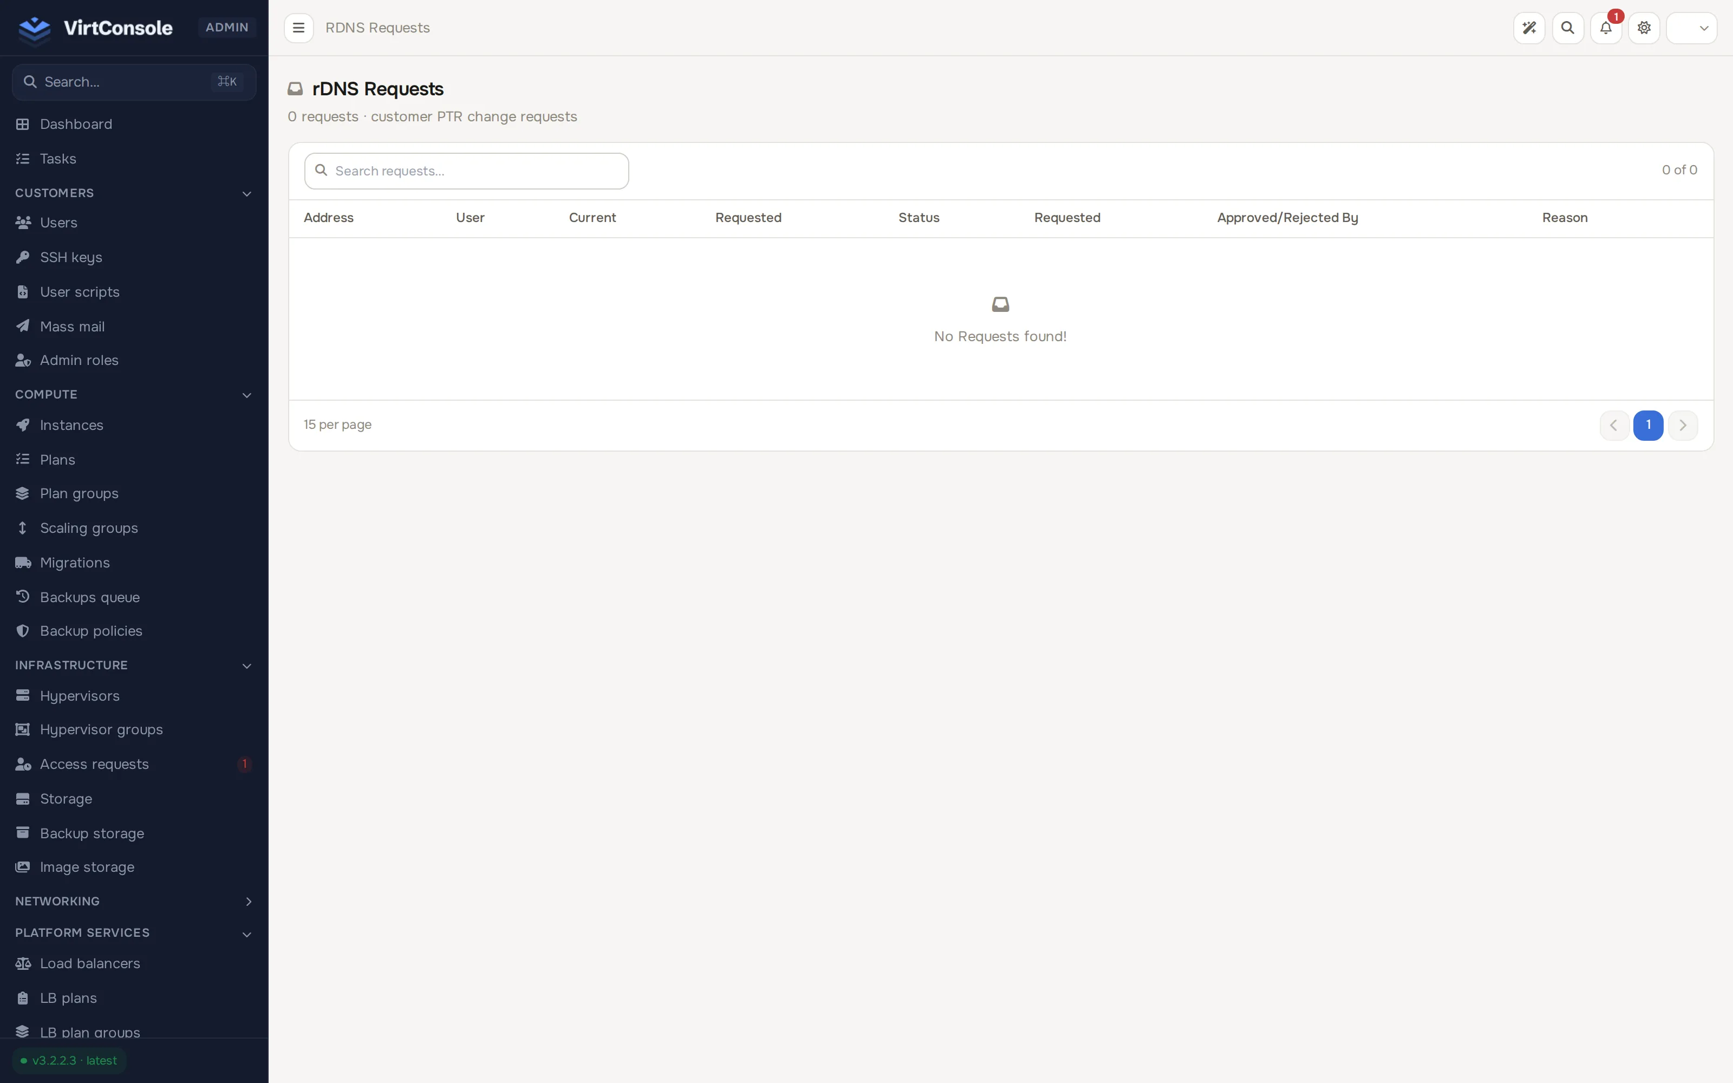Click the rDNS Requests heading inbox icon
1733x1083 pixels.
(x=295, y=89)
